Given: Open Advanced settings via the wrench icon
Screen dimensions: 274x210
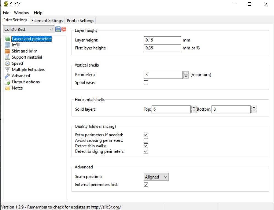Looking at the screenshot, I should [7, 76].
